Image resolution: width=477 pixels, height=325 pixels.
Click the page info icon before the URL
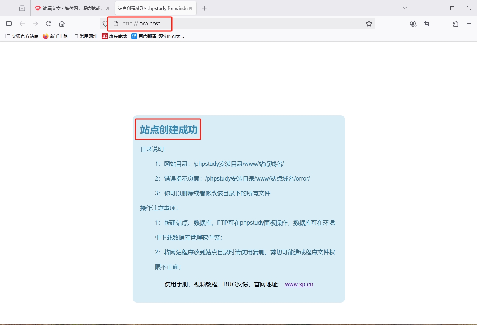coord(115,24)
